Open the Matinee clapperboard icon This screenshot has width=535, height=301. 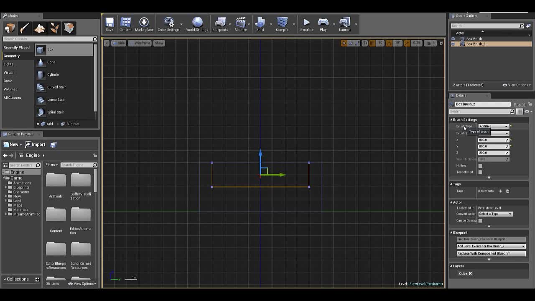tap(240, 24)
